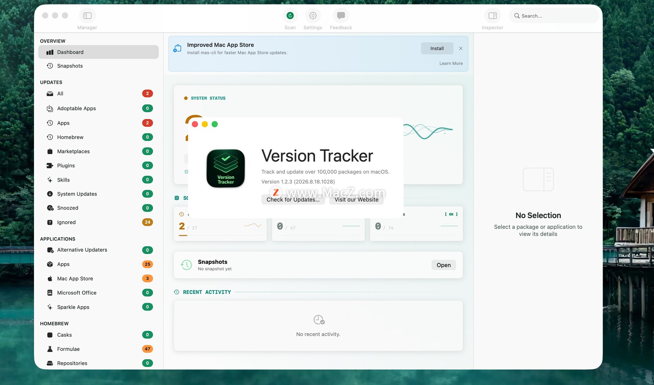Click the "No snapshot yet" text

tap(215, 269)
